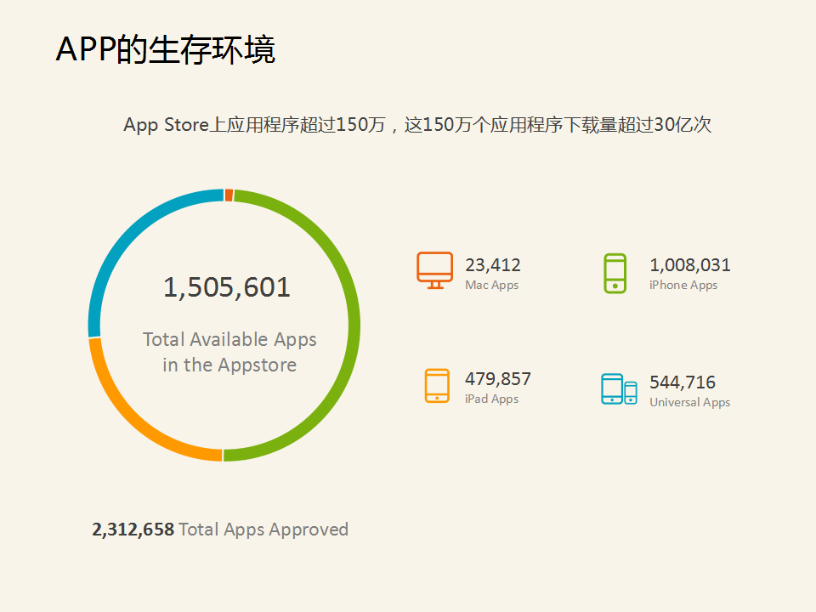Click the subtitle starting with 'App Store上应用程序'
Image resolution: width=816 pixels, height=612 pixels.
tap(417, 125)
